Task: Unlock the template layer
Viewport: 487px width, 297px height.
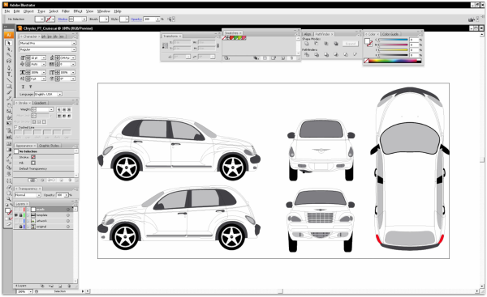Action: pos(21,215)
